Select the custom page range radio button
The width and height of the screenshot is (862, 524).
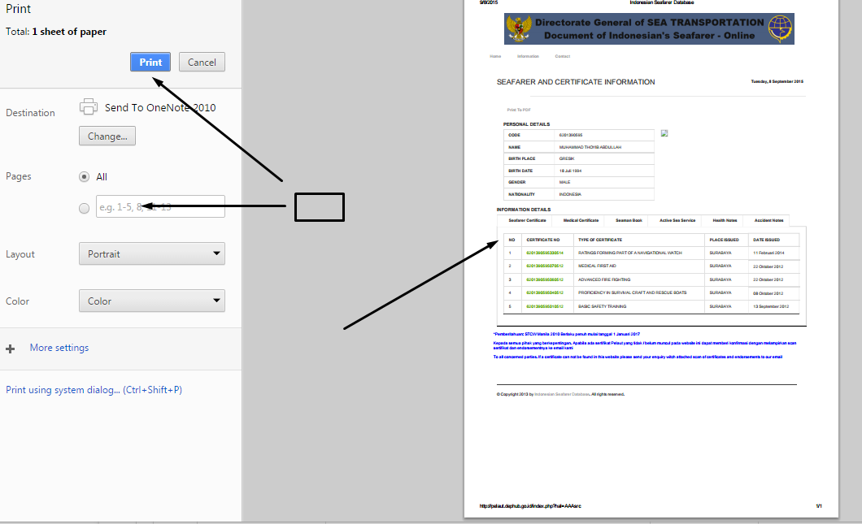coord(84,207)
